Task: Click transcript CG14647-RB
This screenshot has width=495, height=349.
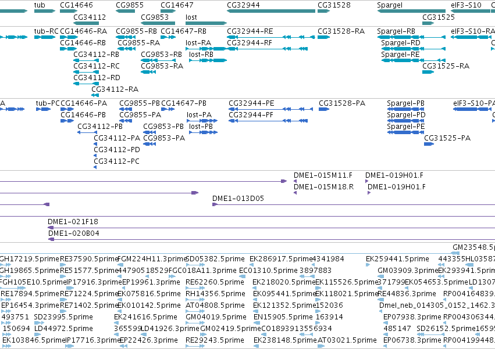Action: [x=183, y=31]
